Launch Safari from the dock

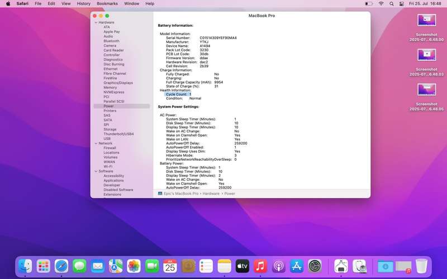(61, 267)
